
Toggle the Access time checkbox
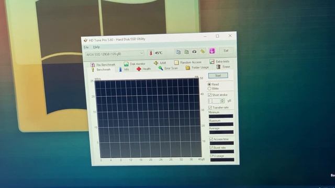211,139
